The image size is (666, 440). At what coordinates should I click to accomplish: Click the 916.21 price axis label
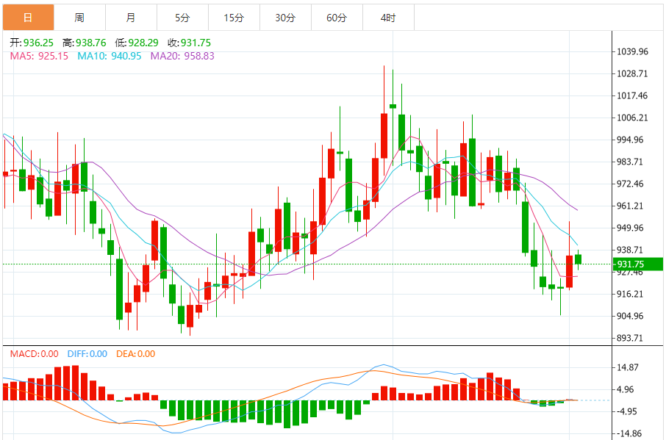point(630,294)
